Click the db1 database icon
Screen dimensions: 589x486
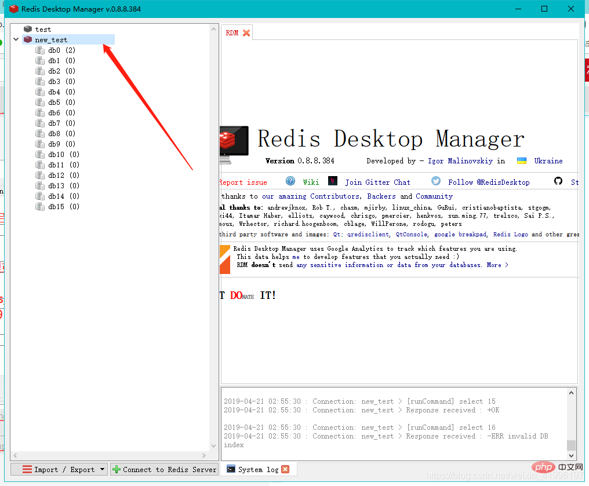(40, 60)
